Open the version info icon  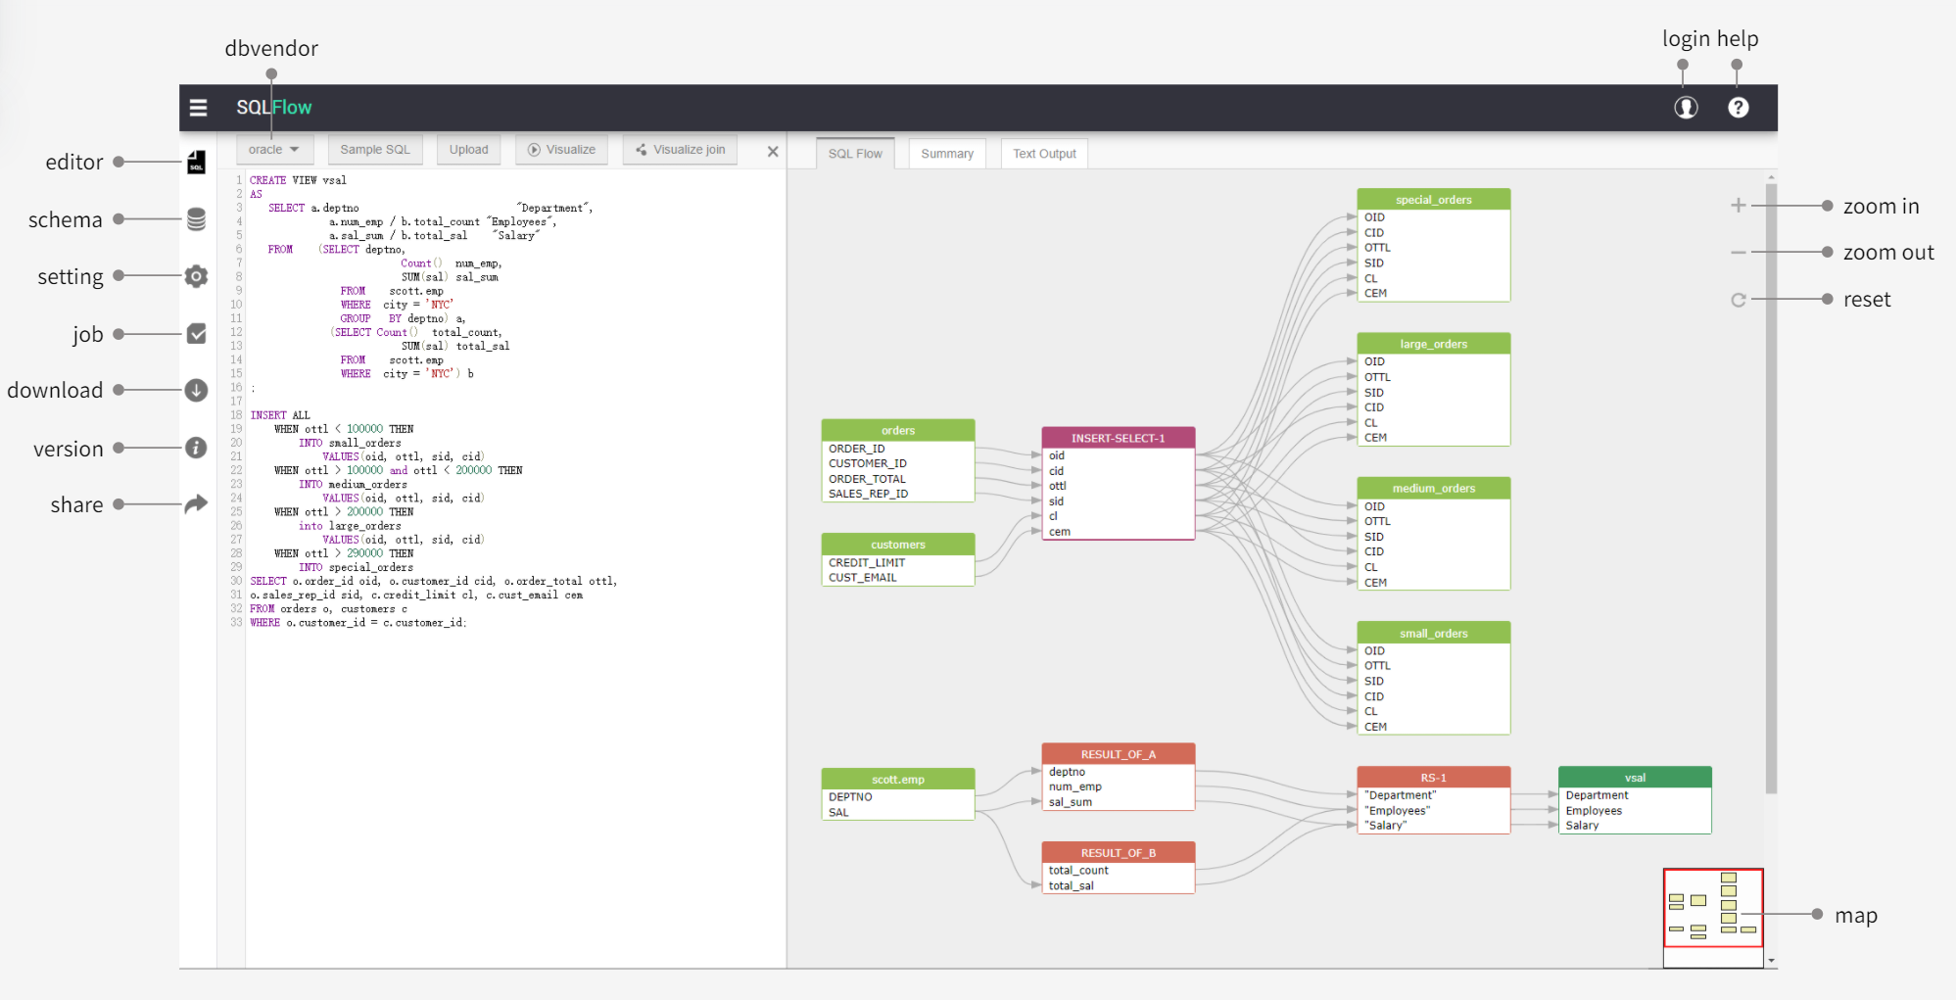click(196, 448)
